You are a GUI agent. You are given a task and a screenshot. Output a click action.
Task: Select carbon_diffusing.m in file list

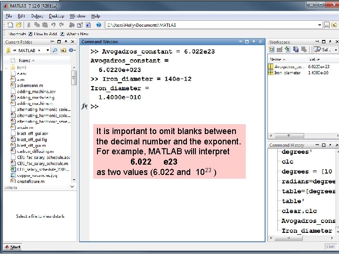[x=35, y=151]
